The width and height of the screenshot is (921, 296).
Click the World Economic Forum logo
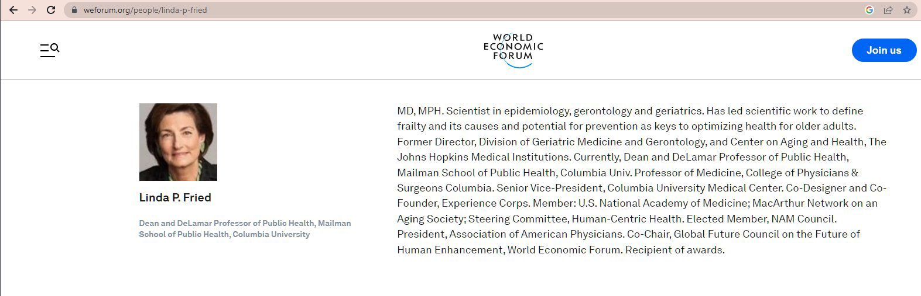pos(513,50)
